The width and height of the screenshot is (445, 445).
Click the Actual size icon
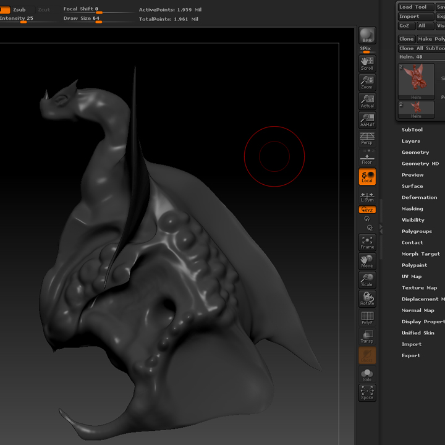(x=367, y=101)
